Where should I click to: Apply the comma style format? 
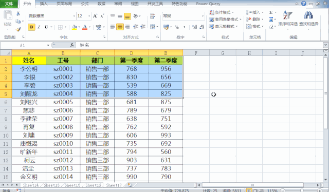[184, 27]
